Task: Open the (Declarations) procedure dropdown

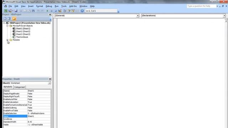Action: coord(224,16)
